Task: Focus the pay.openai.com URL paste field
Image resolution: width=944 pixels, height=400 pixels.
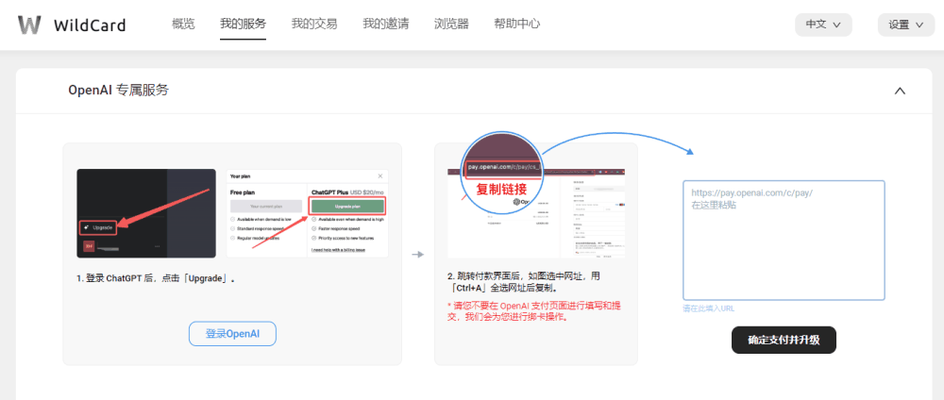Action: click(784, 240)
